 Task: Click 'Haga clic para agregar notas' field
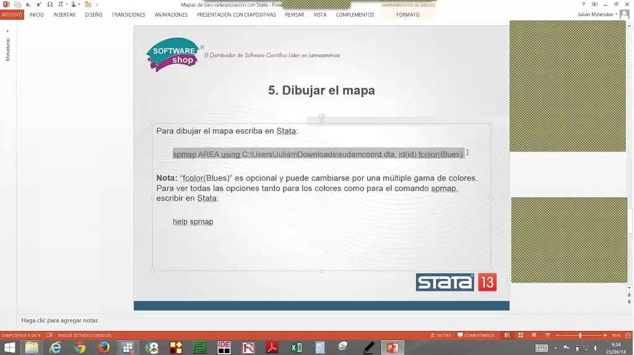[59, 320]
